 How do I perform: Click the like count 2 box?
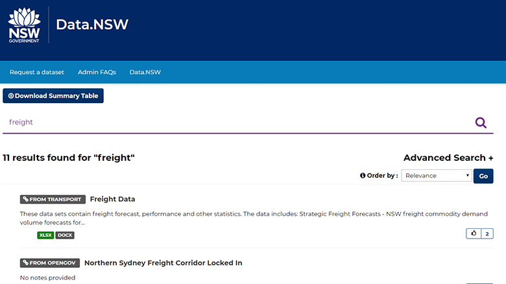(x=487, y=233)
